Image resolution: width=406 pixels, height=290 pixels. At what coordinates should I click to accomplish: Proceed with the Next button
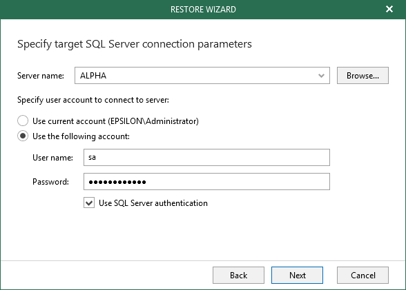(297, 276)
